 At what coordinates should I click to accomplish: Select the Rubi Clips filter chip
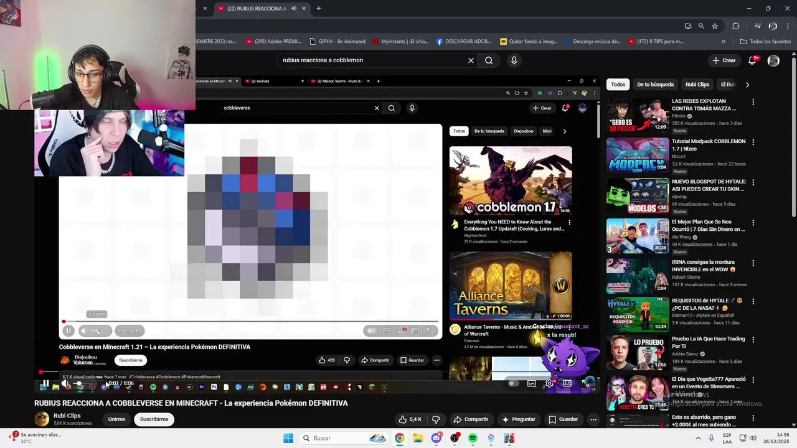click(697, 85)
